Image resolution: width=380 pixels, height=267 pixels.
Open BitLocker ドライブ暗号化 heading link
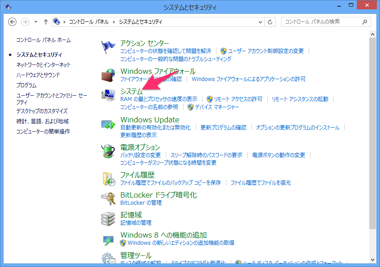tap(159, 195)
